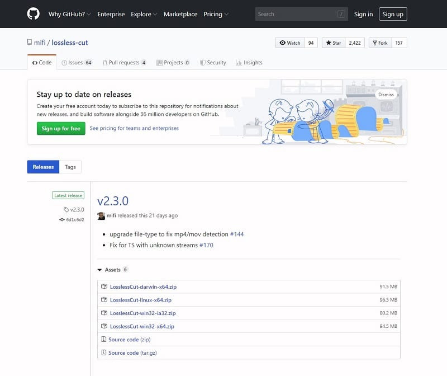Collapse the Assets section

click(112, 270)
